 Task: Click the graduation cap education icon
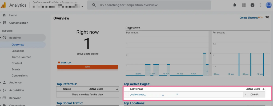267,17
